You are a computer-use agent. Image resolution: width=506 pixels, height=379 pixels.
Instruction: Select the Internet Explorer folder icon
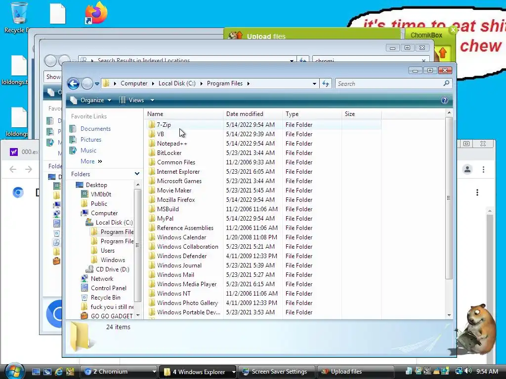point(152,171)
